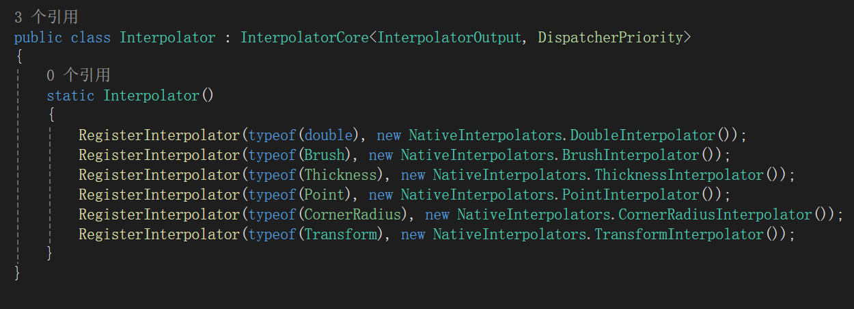
Task: Click the base type InterpolatorCore
Action: click(305, 37)
